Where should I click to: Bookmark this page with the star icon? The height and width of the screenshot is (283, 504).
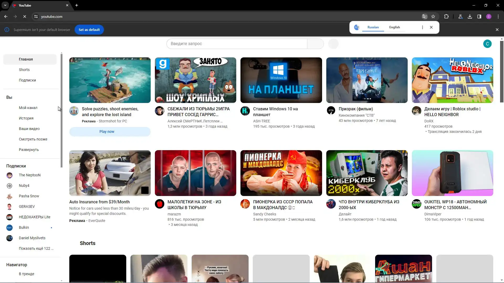pos(433,17)
